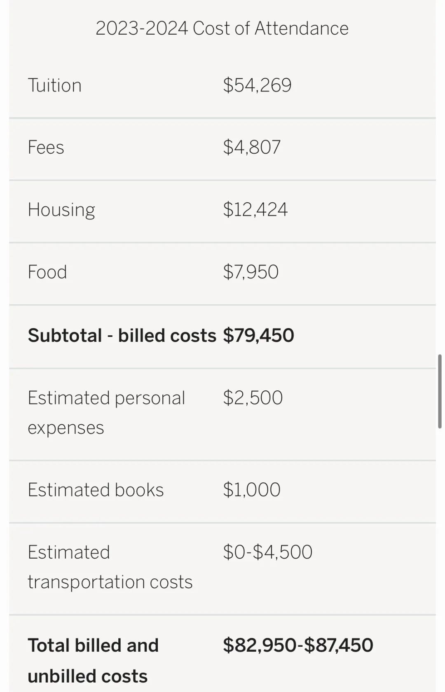Click the $4,807 fees amount
Viewport: 445px width, 692px height.
point(252,147)
